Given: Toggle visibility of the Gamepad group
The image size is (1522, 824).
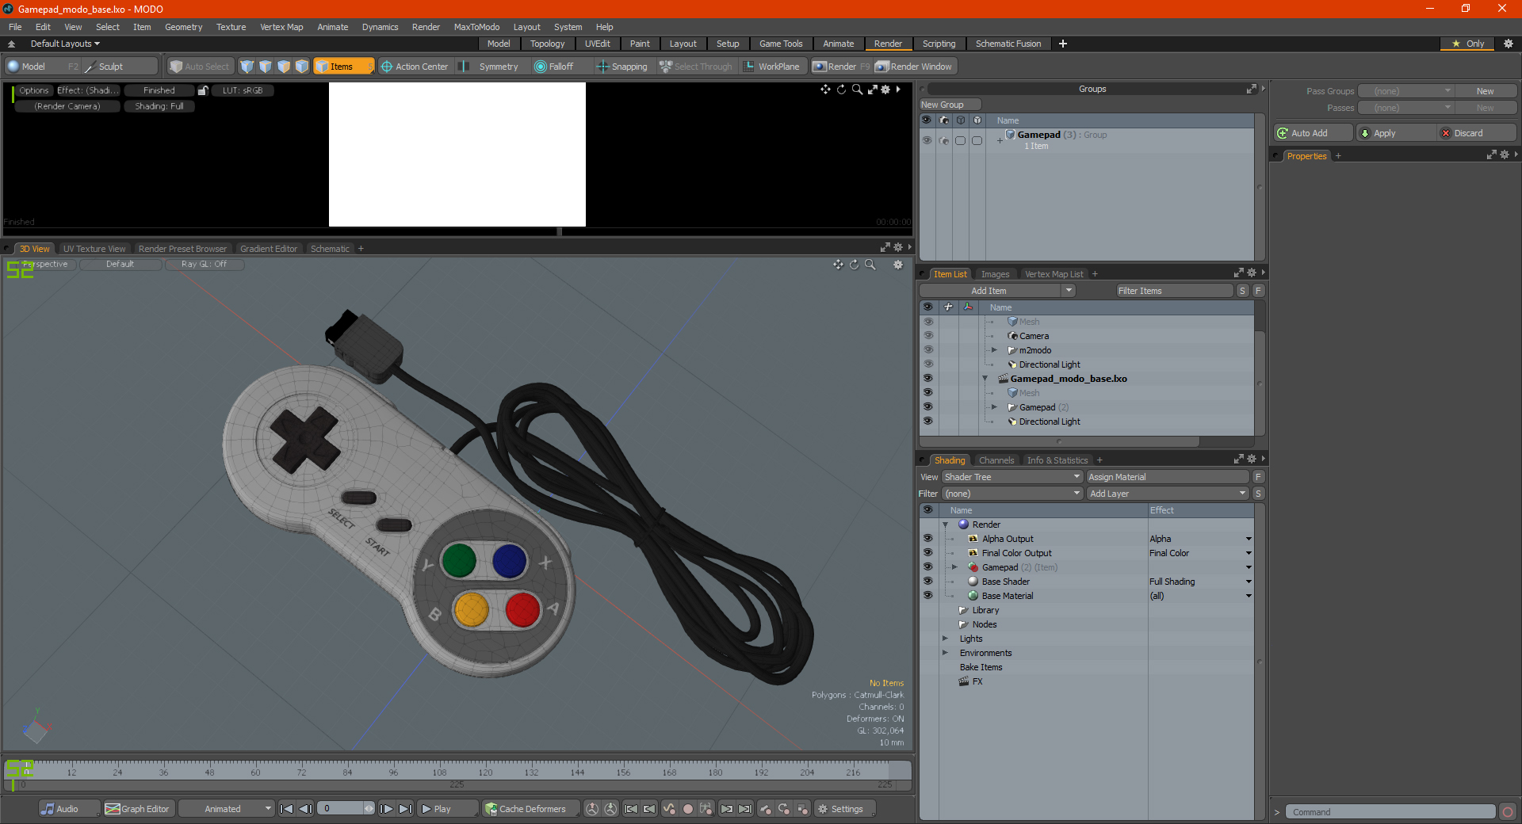Looking at the screenshot, I should [x=927, y=140].
